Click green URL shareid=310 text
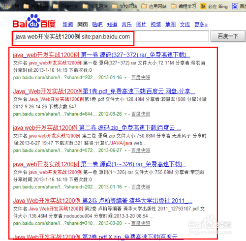 [x=55, y=223]
